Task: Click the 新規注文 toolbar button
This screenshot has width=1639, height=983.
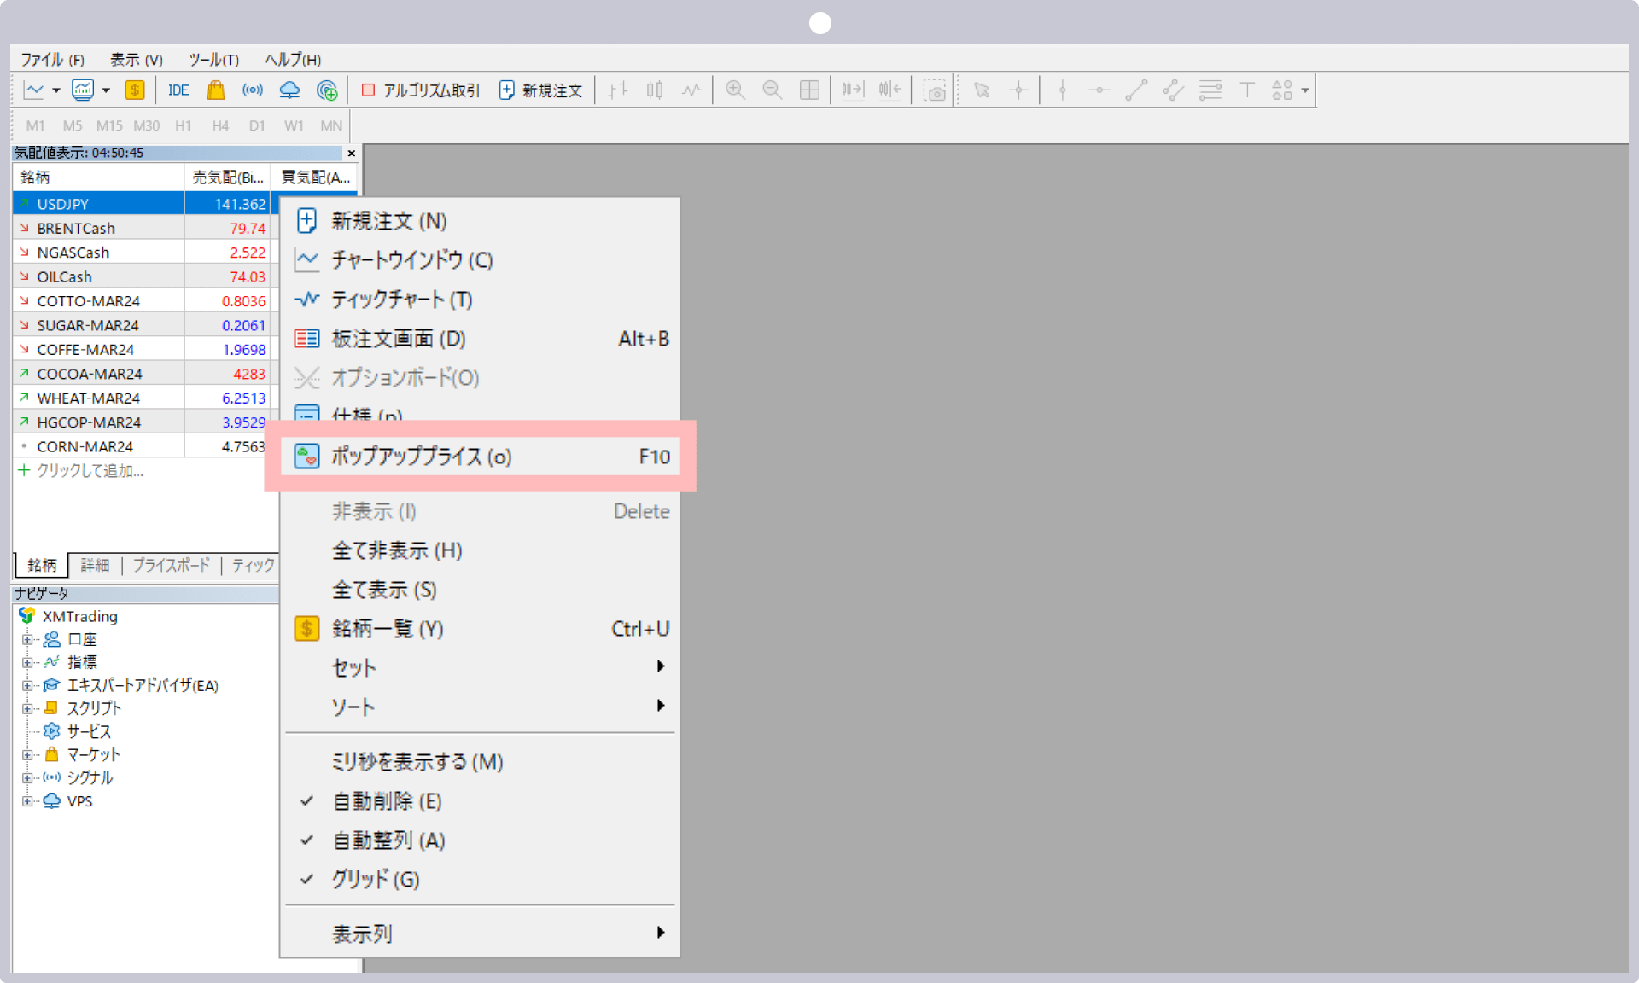Action: coord(541,90)
